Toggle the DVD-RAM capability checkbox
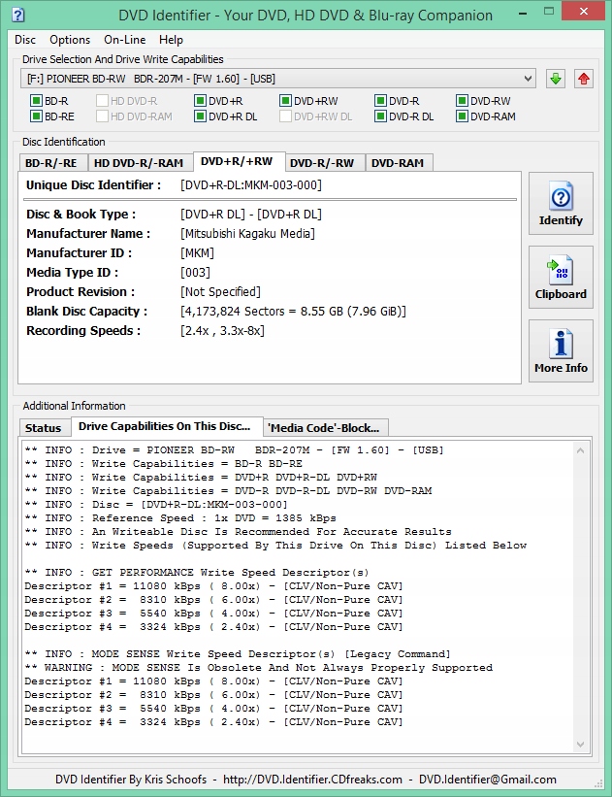 [462, 117]
